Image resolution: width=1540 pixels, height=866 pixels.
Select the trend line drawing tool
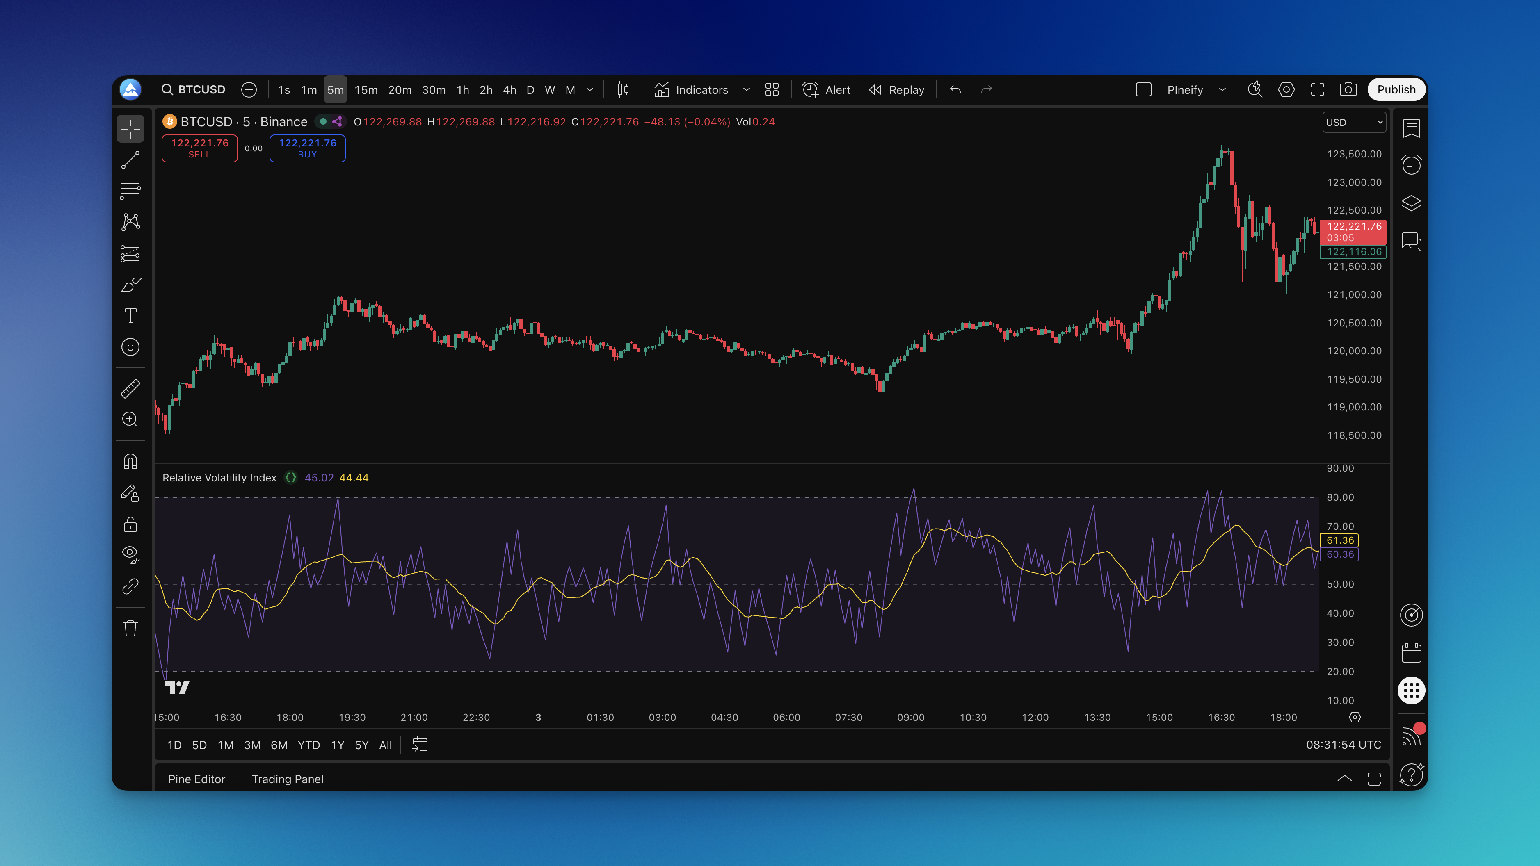[x=130, y=160]
